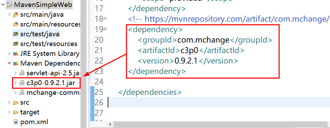330x128 pixels.
Task: Click the c3p0 artifactId value
Action: pos(190,50)
